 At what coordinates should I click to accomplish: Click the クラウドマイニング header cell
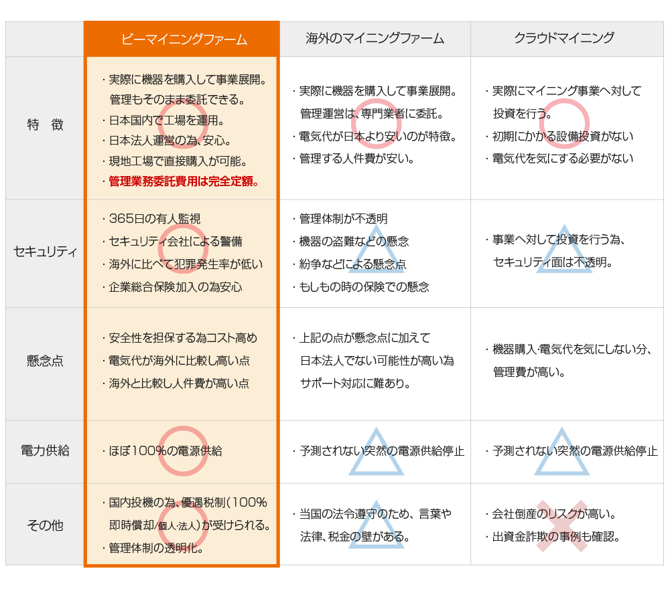click(x=566, y=39)
